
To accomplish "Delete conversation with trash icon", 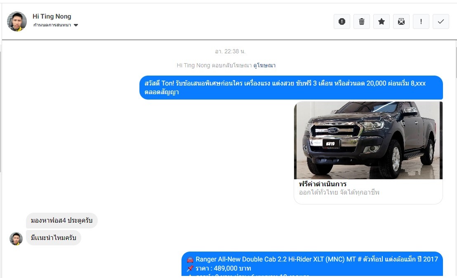I will [x=361, y=21].
